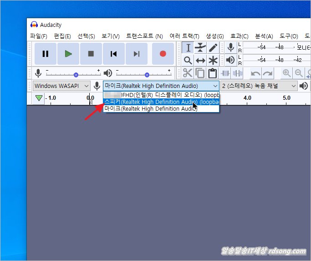
Task: Skip to end of the track
Action: coord(137,54)
